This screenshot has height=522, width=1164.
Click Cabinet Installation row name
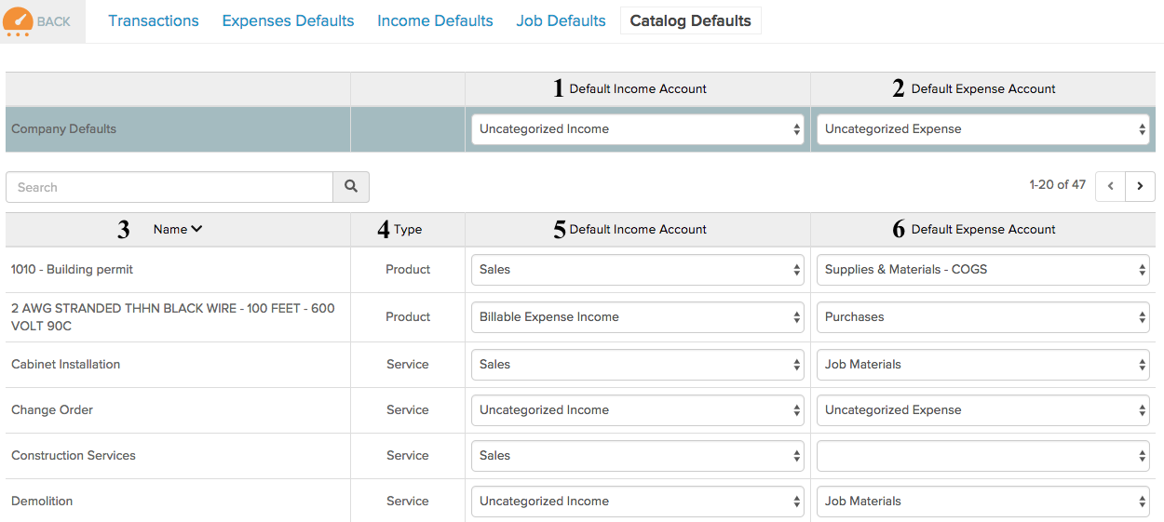[x=65, y=365]
